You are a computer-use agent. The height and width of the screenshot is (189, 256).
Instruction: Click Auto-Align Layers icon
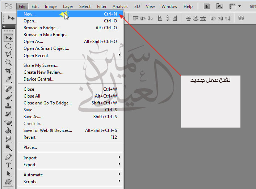pos(241,18)
